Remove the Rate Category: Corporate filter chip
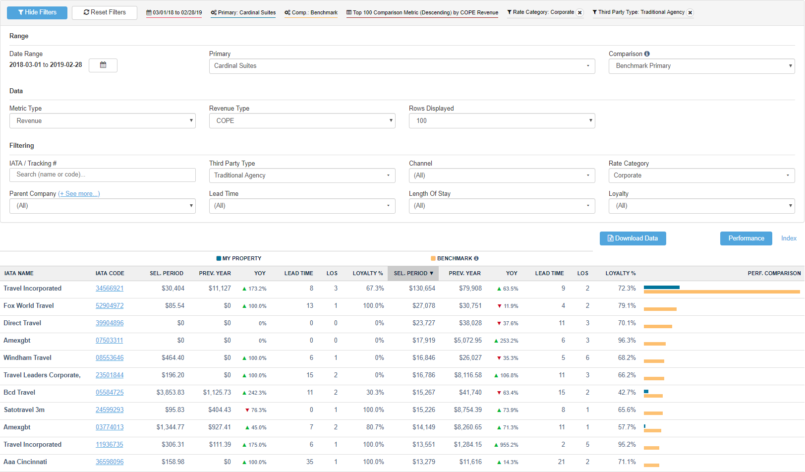Image resolution: width=805 pixels, height=472 pixels. [580, 13]
